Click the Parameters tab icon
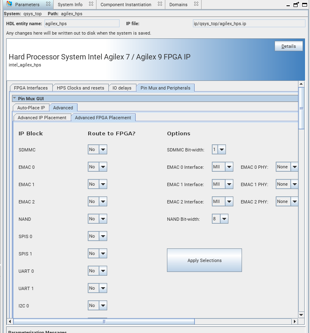310x333 pixels. click(x=9, y=4)
